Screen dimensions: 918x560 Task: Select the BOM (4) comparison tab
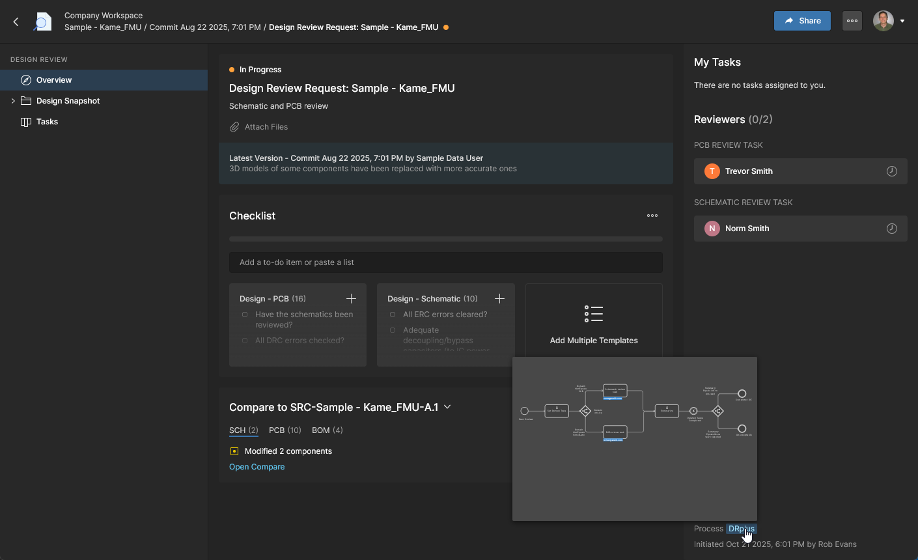(x=327, y=430)
